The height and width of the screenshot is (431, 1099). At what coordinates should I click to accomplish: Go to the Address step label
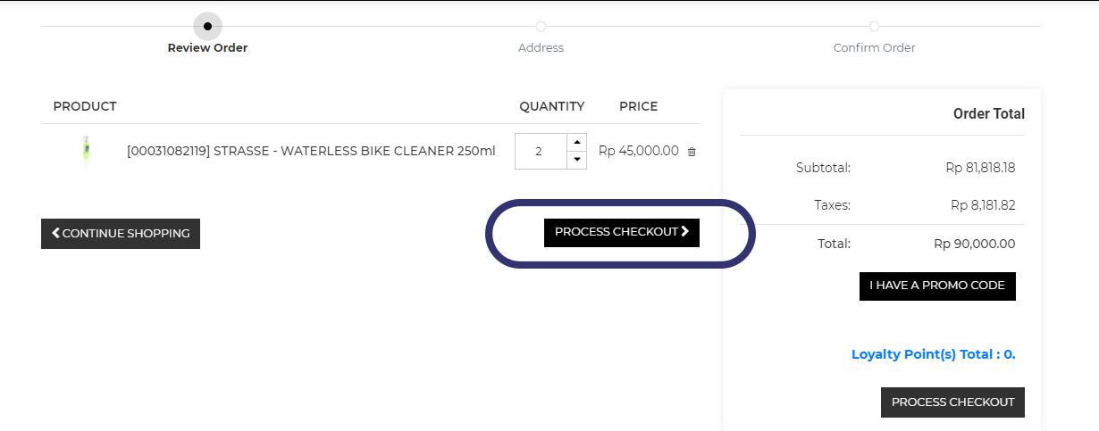[541, 48]
